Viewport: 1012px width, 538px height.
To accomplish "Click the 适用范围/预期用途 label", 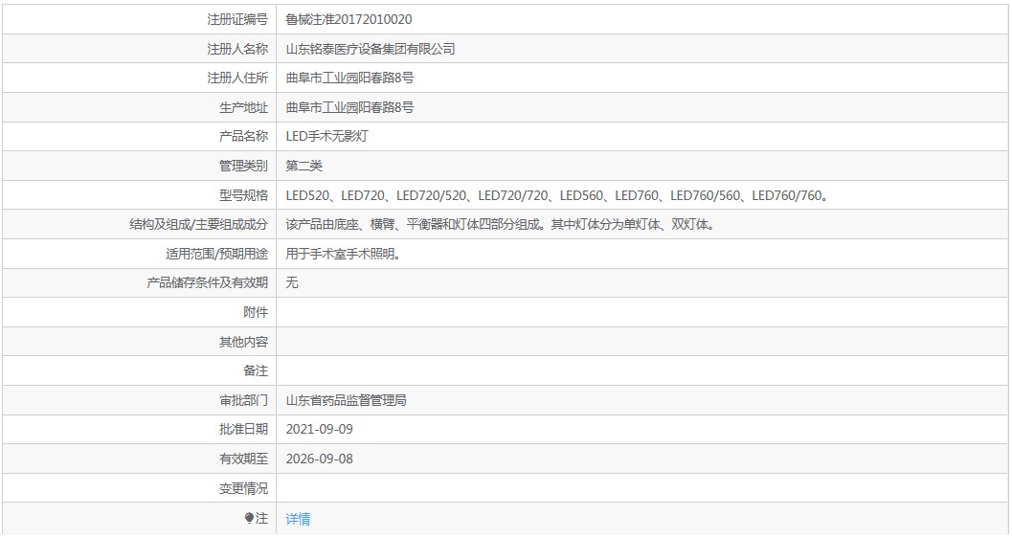I will (216, 254).
